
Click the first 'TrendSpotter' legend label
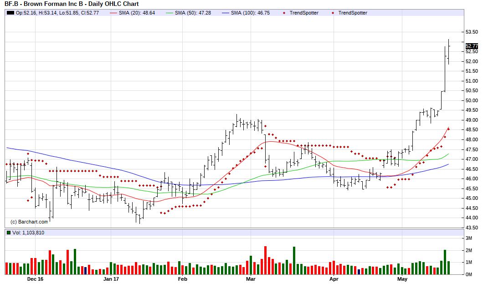[x=304, y=13]
